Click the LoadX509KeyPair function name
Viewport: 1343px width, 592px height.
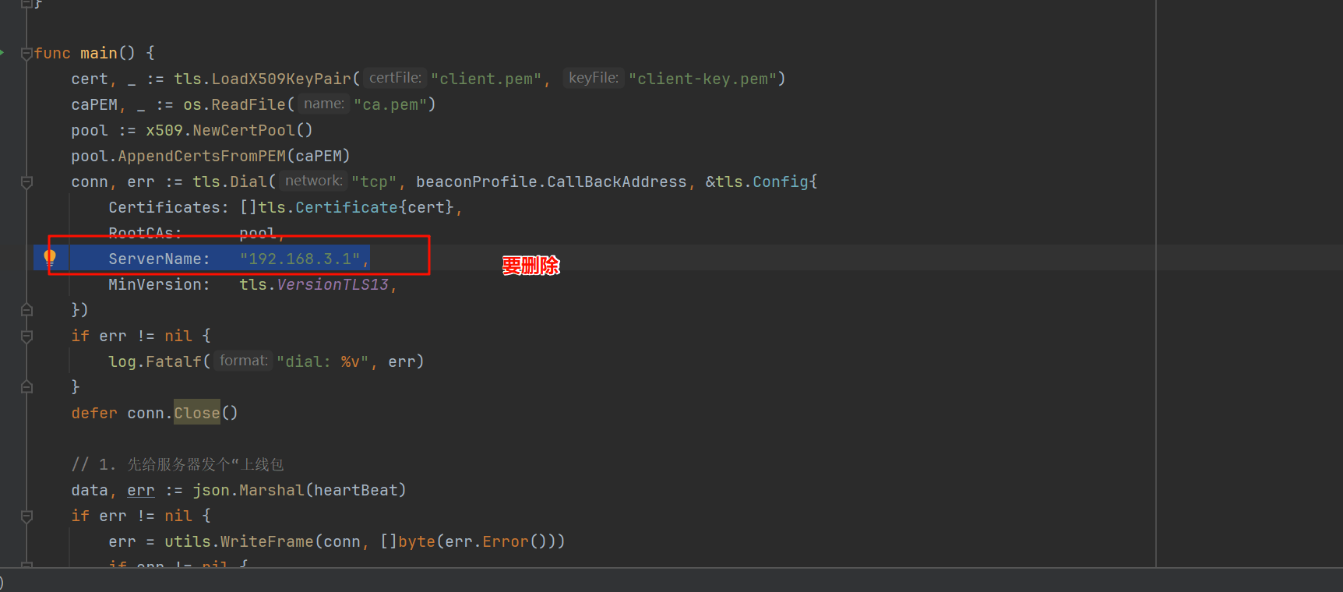(x=281, y=79)
